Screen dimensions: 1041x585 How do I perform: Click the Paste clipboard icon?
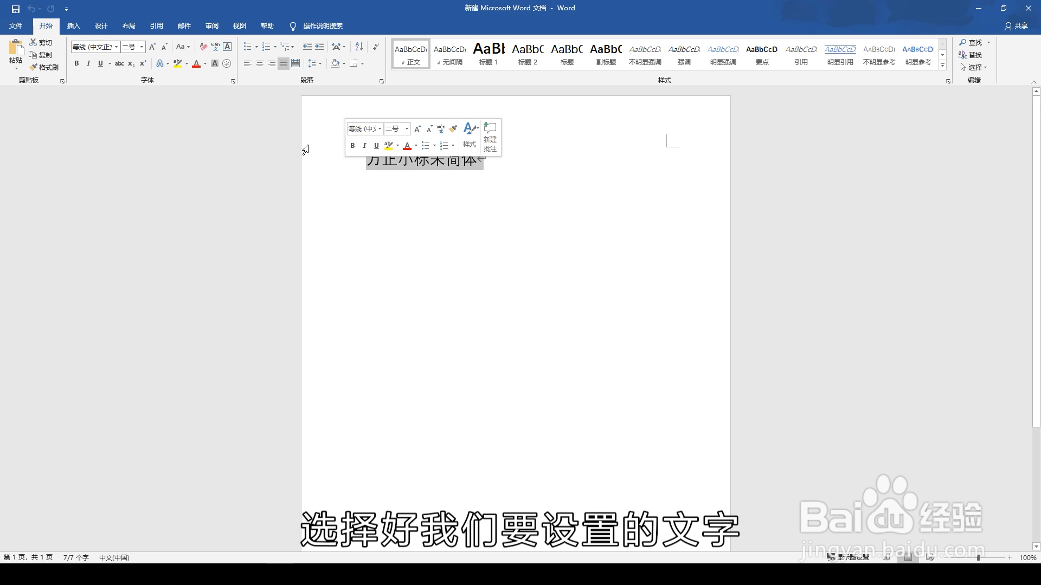tap(16, 49)
